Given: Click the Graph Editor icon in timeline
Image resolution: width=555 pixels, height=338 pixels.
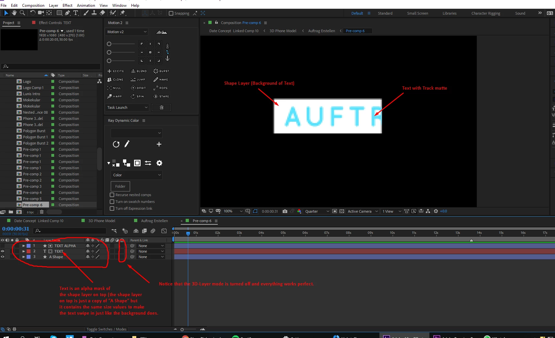Looking at the screenshot, I should 164,231.
